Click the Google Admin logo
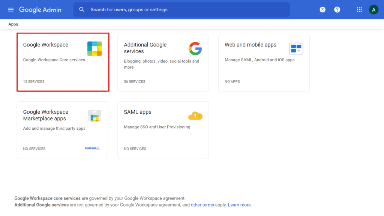 [x=40, y=10]
